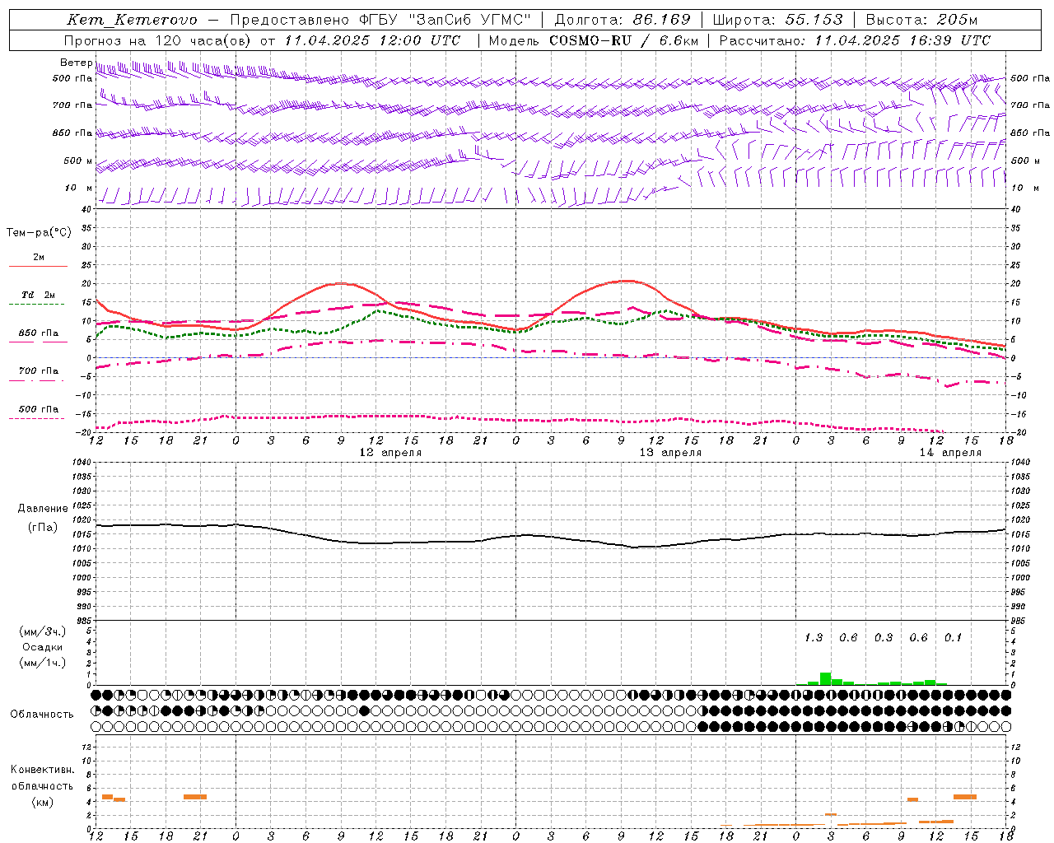The width and height of the screenshot is (1054, 843).
Task: Click the 'Осадки' precipitation label
Action: point(43,647)
